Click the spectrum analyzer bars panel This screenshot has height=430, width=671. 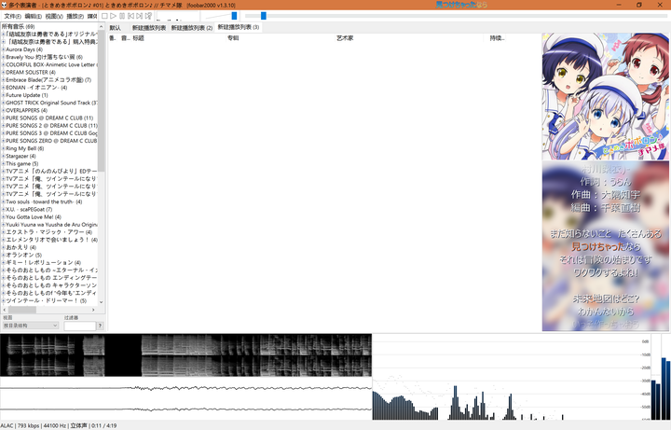coord(512,377)
